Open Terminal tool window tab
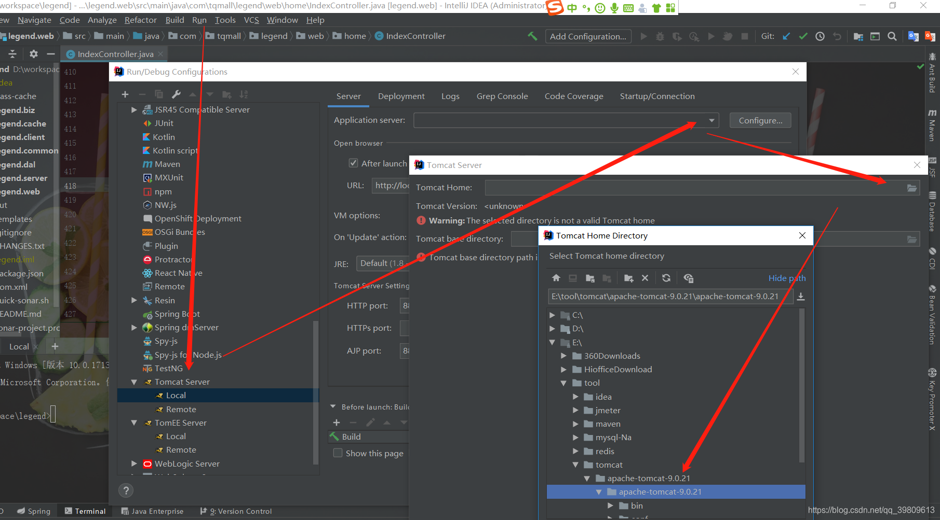 click(85, 511)
